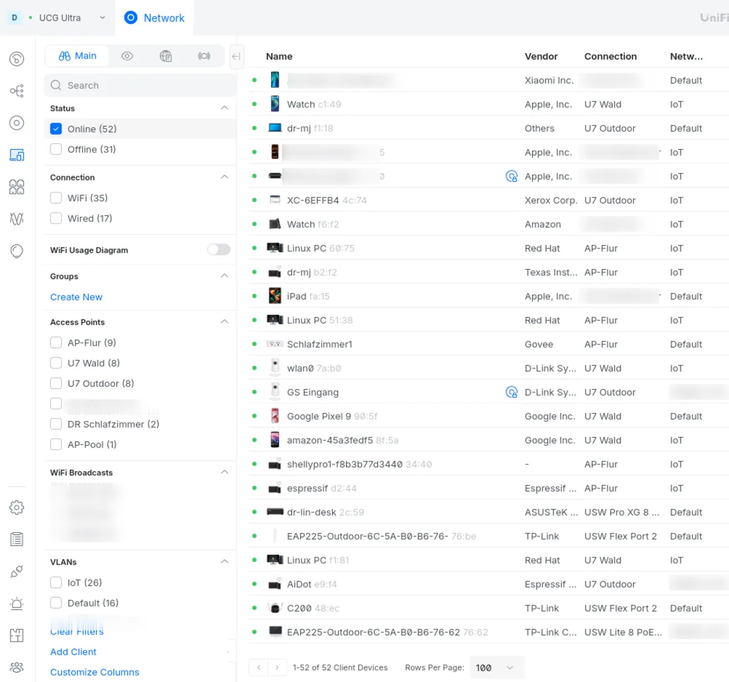Collapse the Access Points section chevron
Viewport: 729px width, 682px height.
point(225,321)
